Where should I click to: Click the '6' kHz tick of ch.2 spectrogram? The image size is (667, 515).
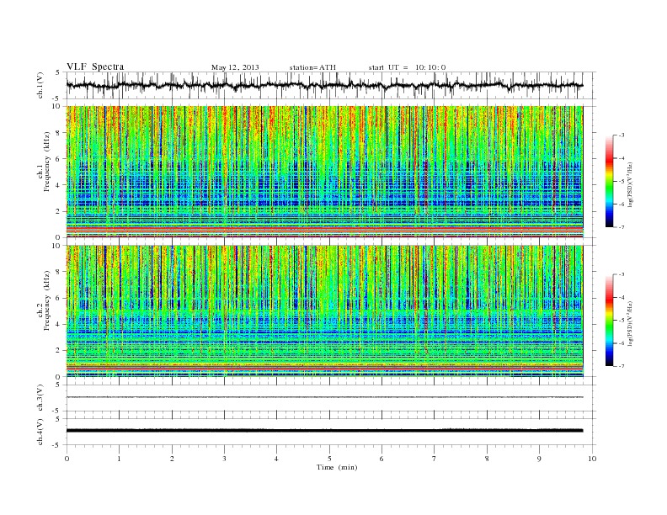click(59, 298)
